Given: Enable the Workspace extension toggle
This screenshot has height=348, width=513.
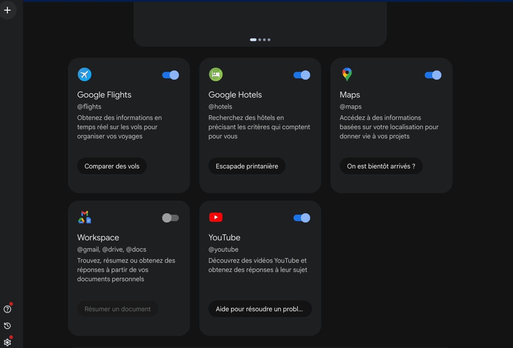Looking at the screenshot, I should click(x=170, y=218).
